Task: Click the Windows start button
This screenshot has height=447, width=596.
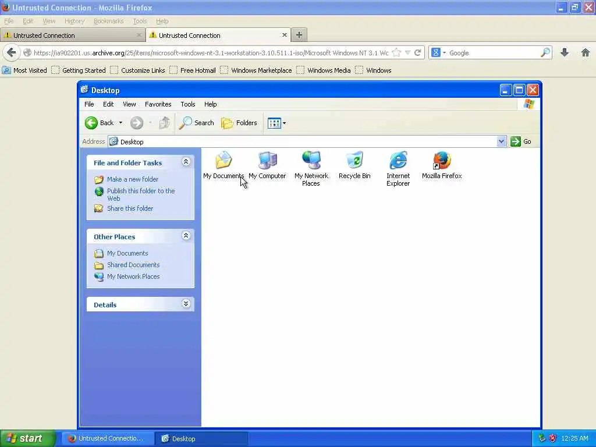Action: pyautogui.click(x=27, y=438)
